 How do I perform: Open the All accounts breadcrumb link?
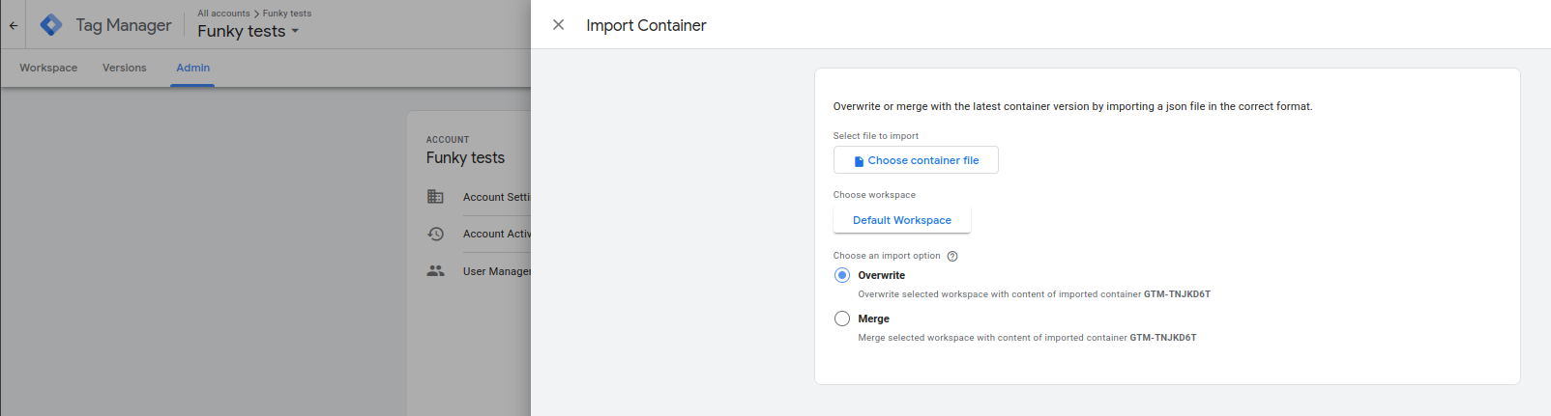click(x=223, y=14)
